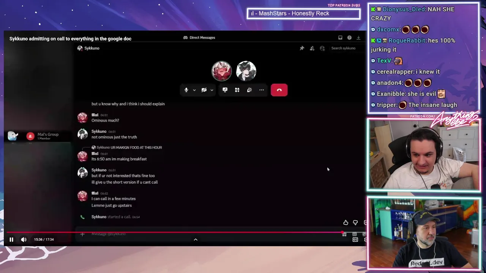Hang up the call with red button
Screen dimensions: 486x273
pos(279,90)
